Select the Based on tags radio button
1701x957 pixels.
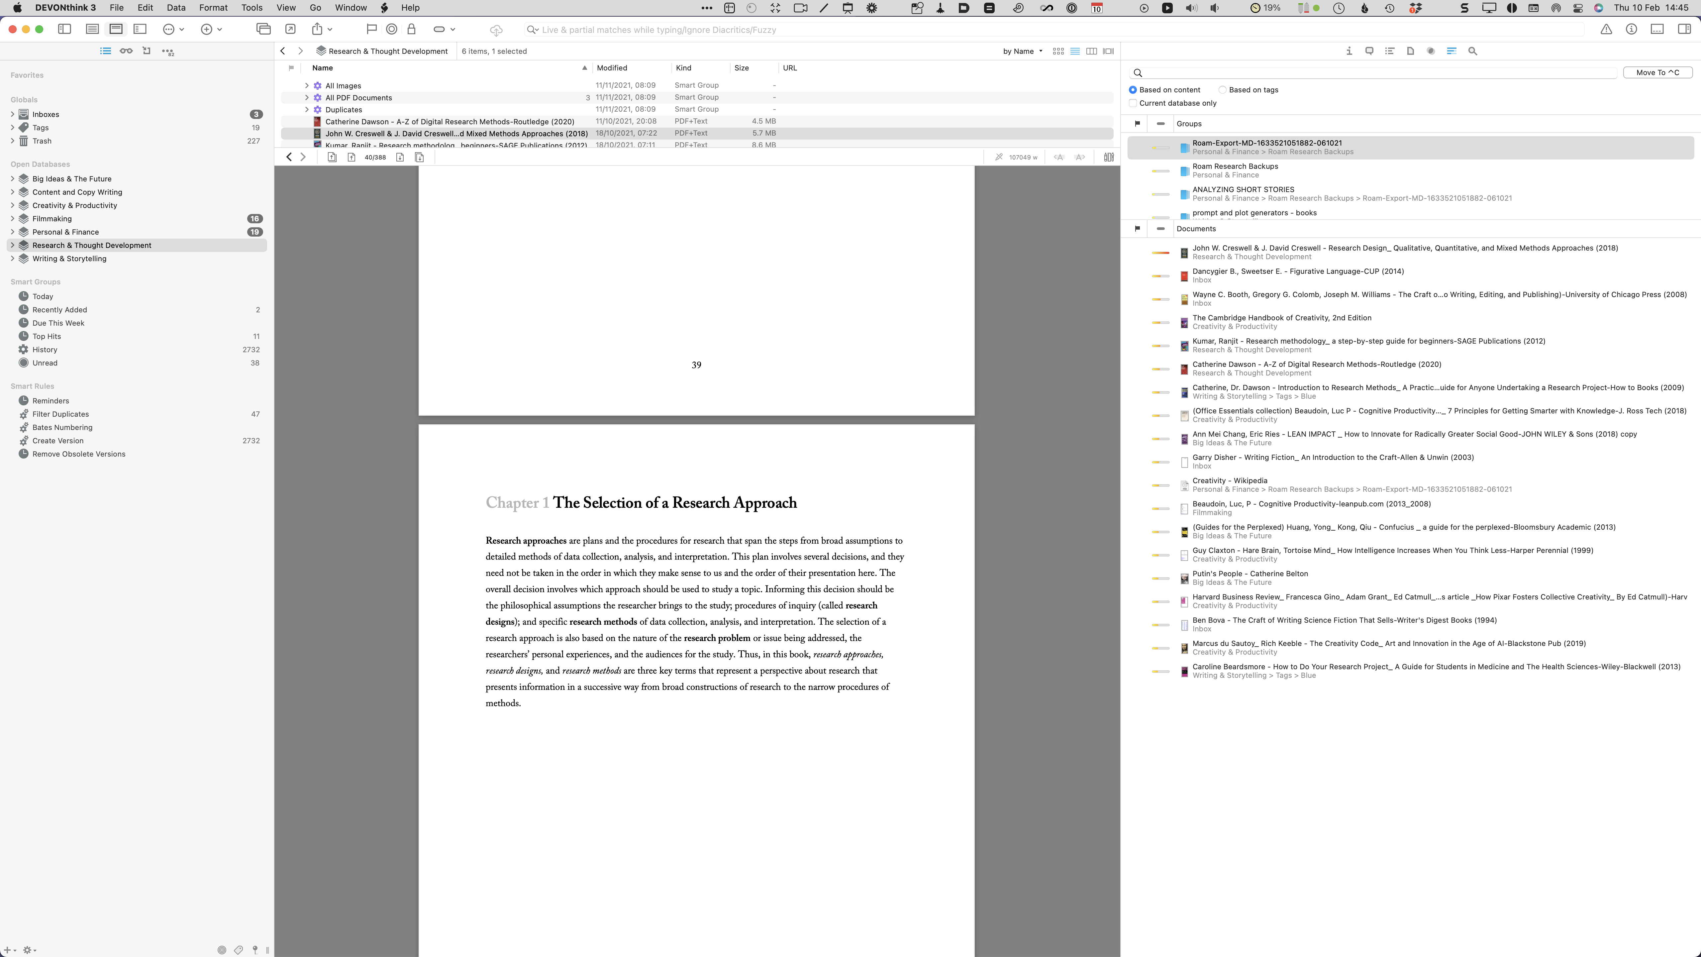1222,90
